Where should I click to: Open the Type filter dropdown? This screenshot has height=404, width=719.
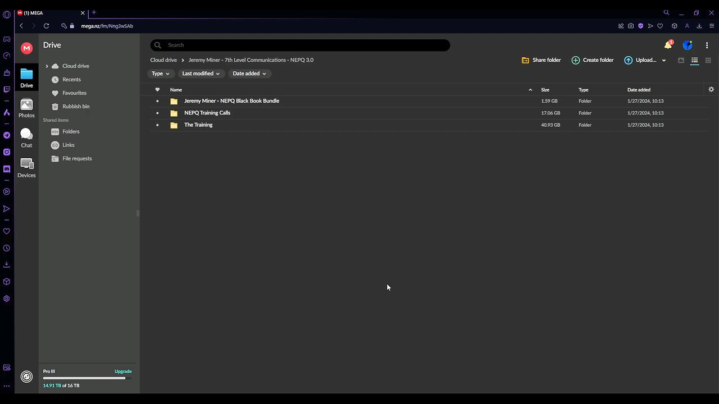pyautogui.click(x=161, y=74)
